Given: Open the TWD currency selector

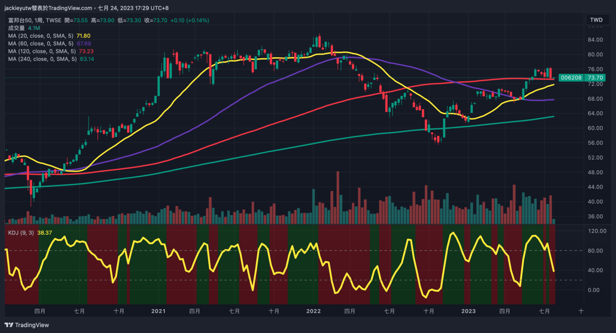Looking at the screenshot, I should point(596,20).
